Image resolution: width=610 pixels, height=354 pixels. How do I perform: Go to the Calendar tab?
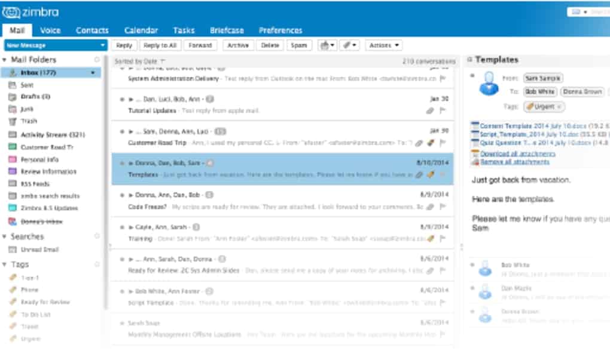click(141, 30)
